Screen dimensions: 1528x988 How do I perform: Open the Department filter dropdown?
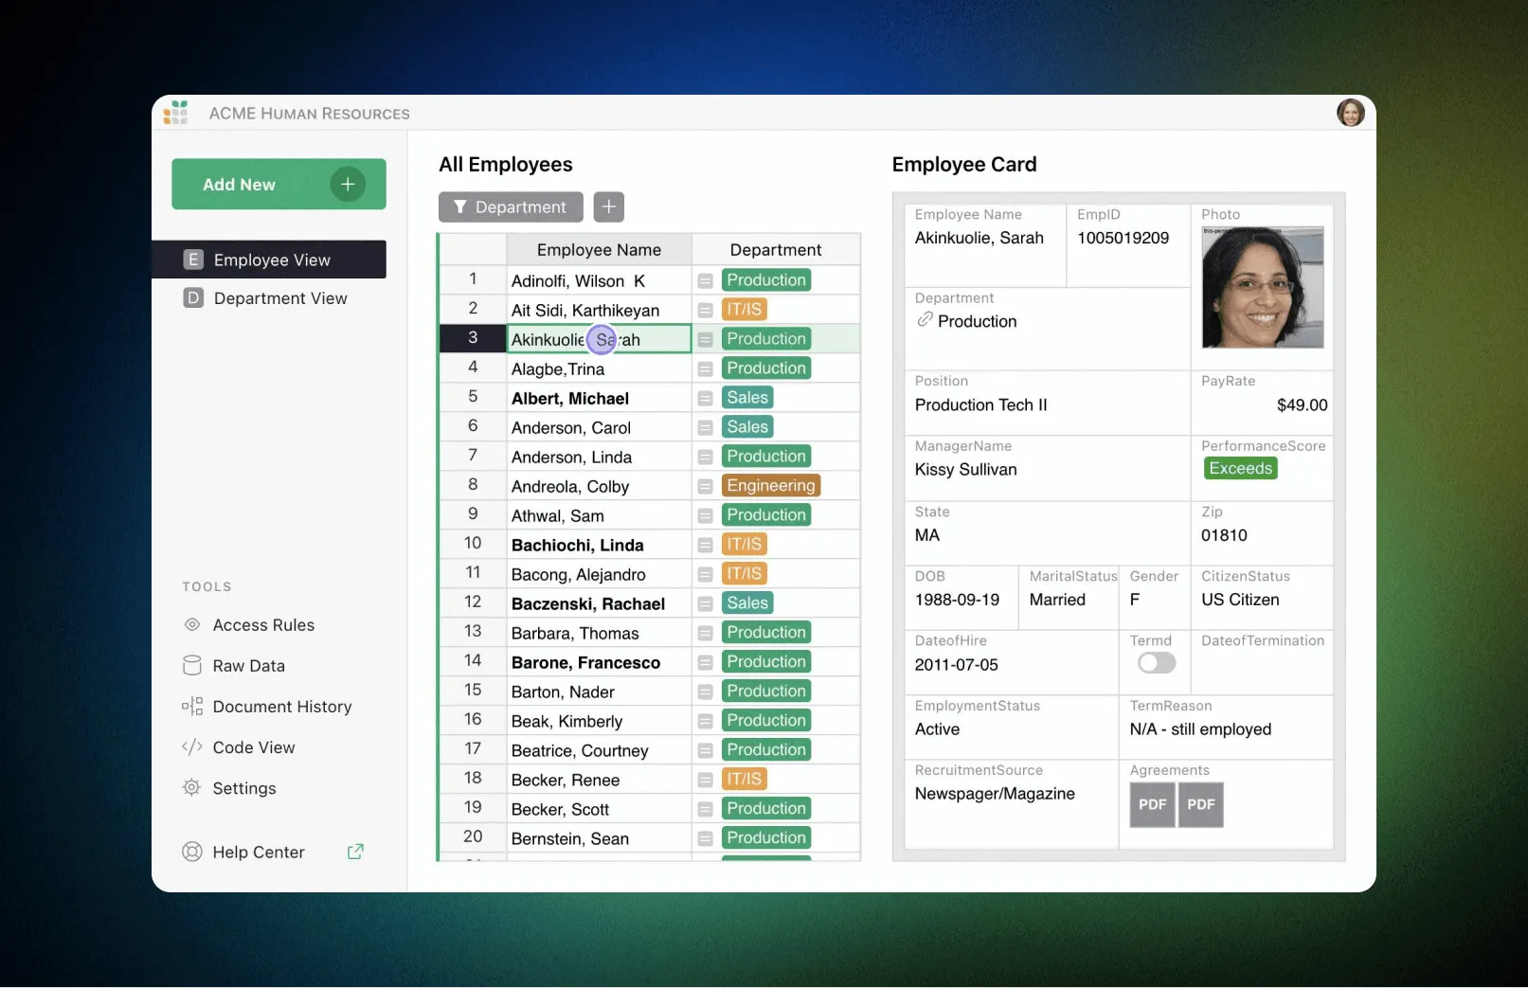point(511,207)
